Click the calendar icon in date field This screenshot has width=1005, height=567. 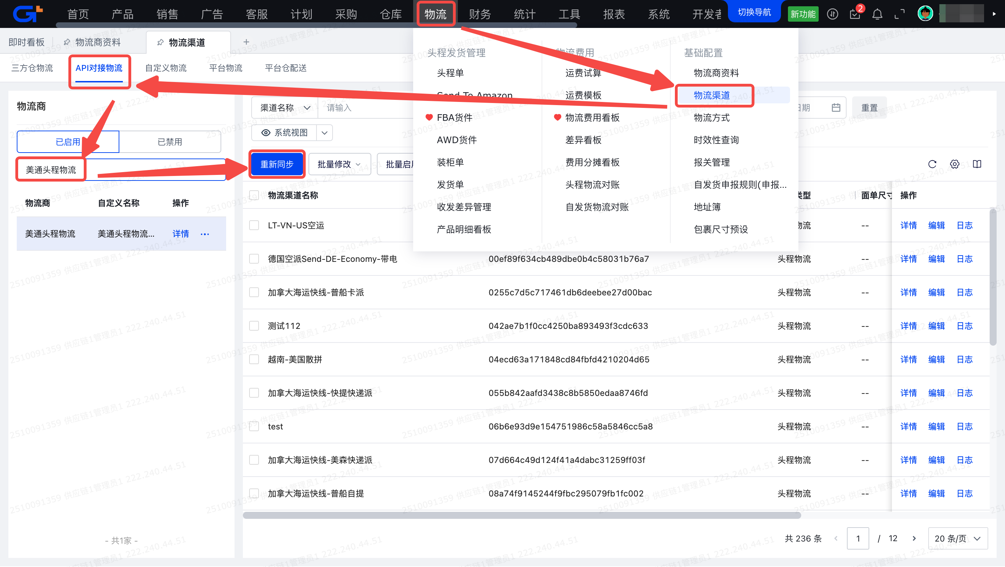pyautogui.click(x=836, y=108)
